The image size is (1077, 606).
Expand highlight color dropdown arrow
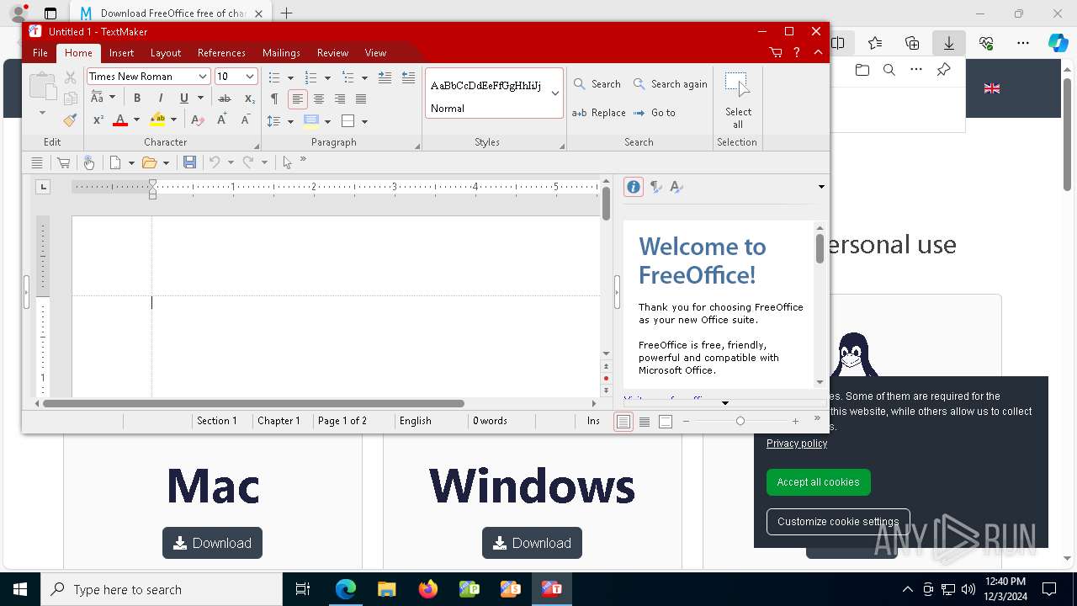click(x=173, y=120)
